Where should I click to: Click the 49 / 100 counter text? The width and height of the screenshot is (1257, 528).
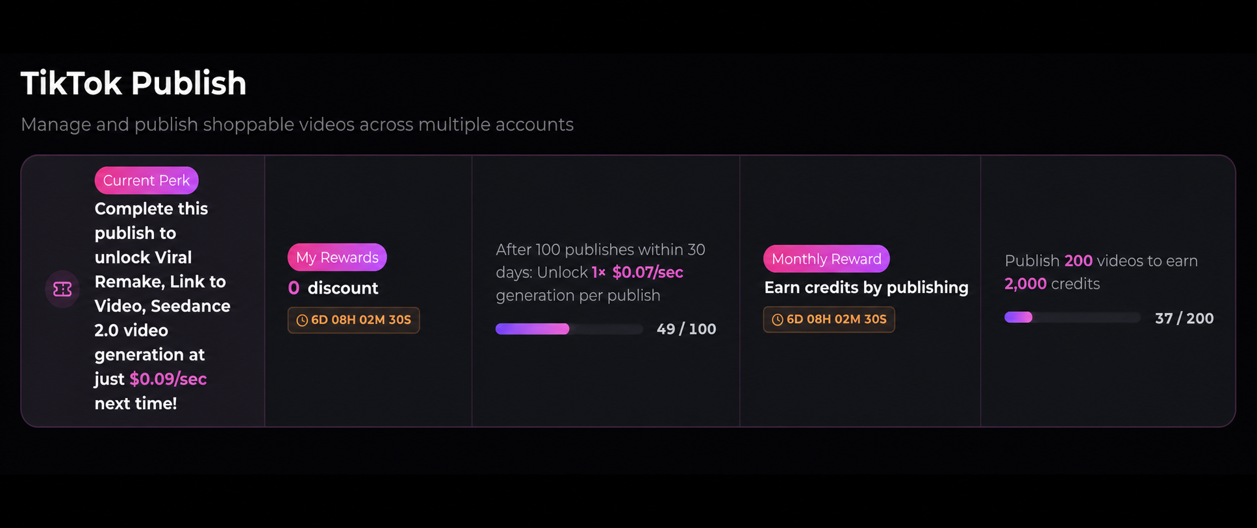click(687, 329)
